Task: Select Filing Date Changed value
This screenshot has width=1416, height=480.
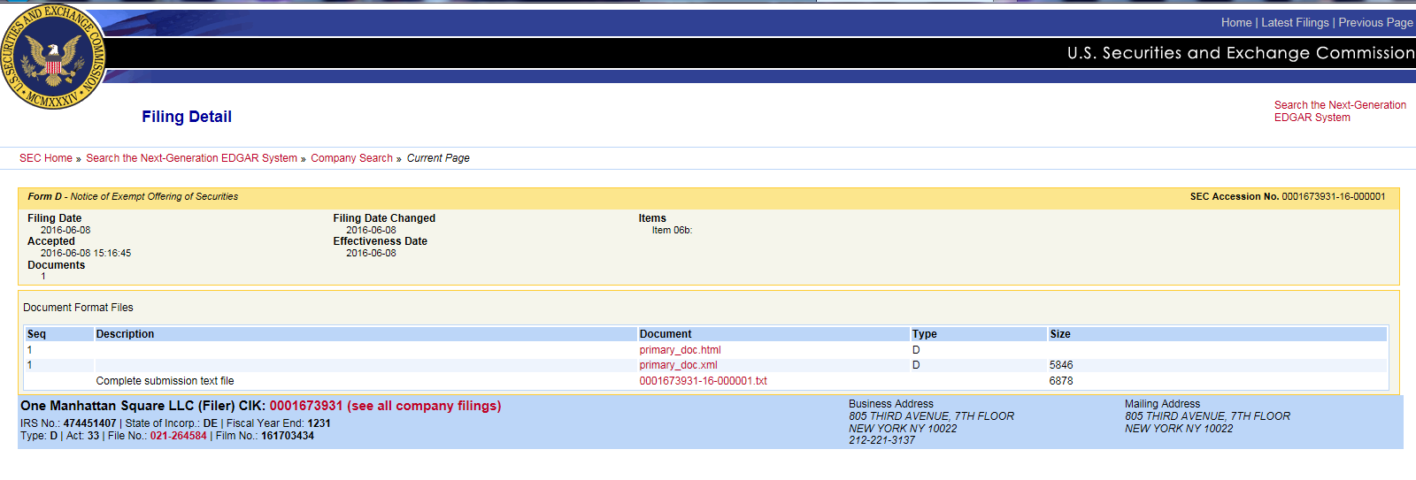Action: (x=371, y=230)
